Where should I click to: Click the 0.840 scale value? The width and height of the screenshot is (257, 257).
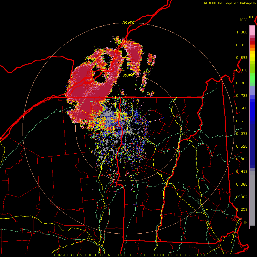click(242, 70)
